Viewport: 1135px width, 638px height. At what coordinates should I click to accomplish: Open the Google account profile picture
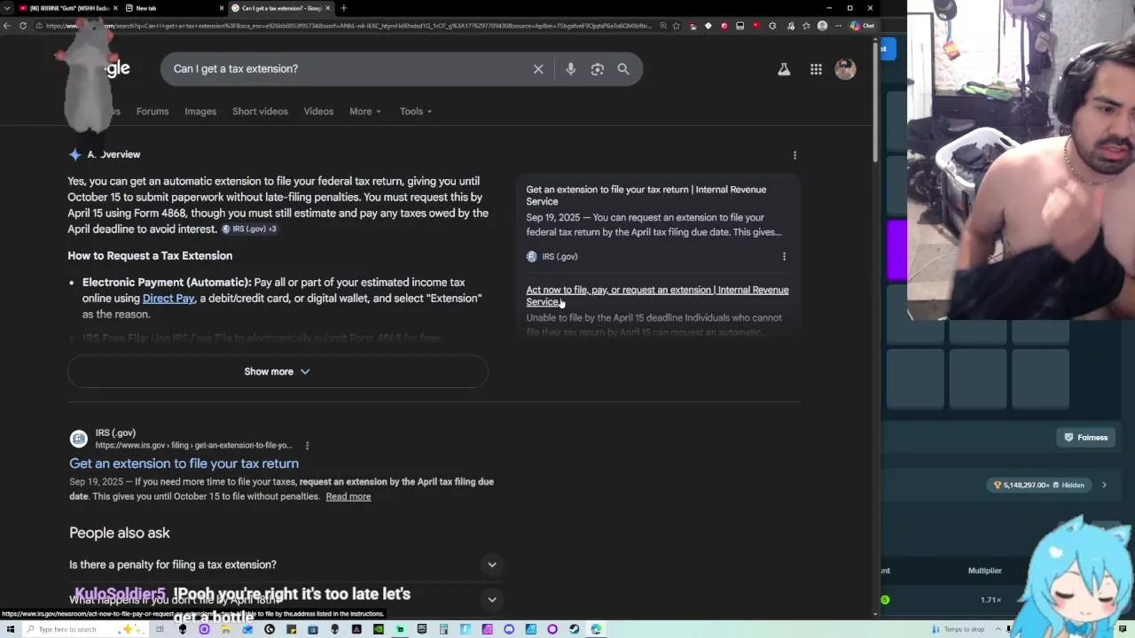coord(845,69)
